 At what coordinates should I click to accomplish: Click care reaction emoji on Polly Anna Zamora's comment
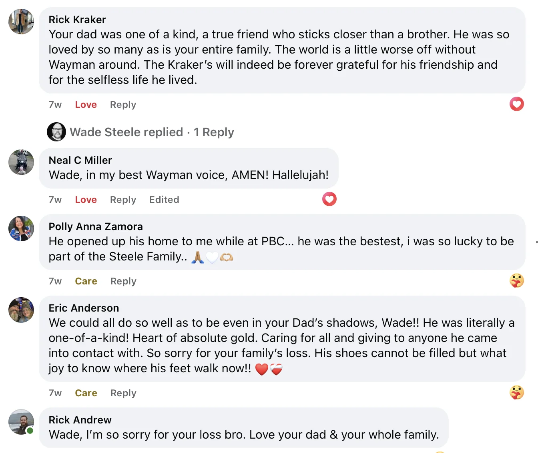pos(516,280)
